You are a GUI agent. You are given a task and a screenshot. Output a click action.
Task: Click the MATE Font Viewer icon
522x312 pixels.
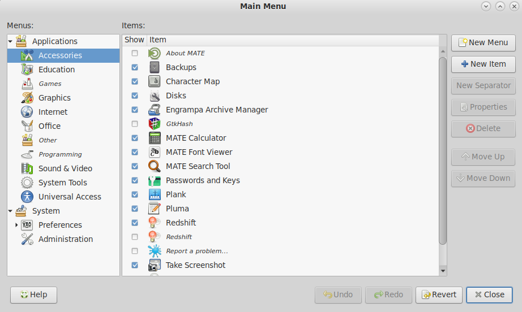point(155,152)
